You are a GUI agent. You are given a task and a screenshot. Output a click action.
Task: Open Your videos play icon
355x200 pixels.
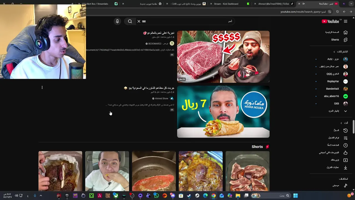[x=346, y=160]
